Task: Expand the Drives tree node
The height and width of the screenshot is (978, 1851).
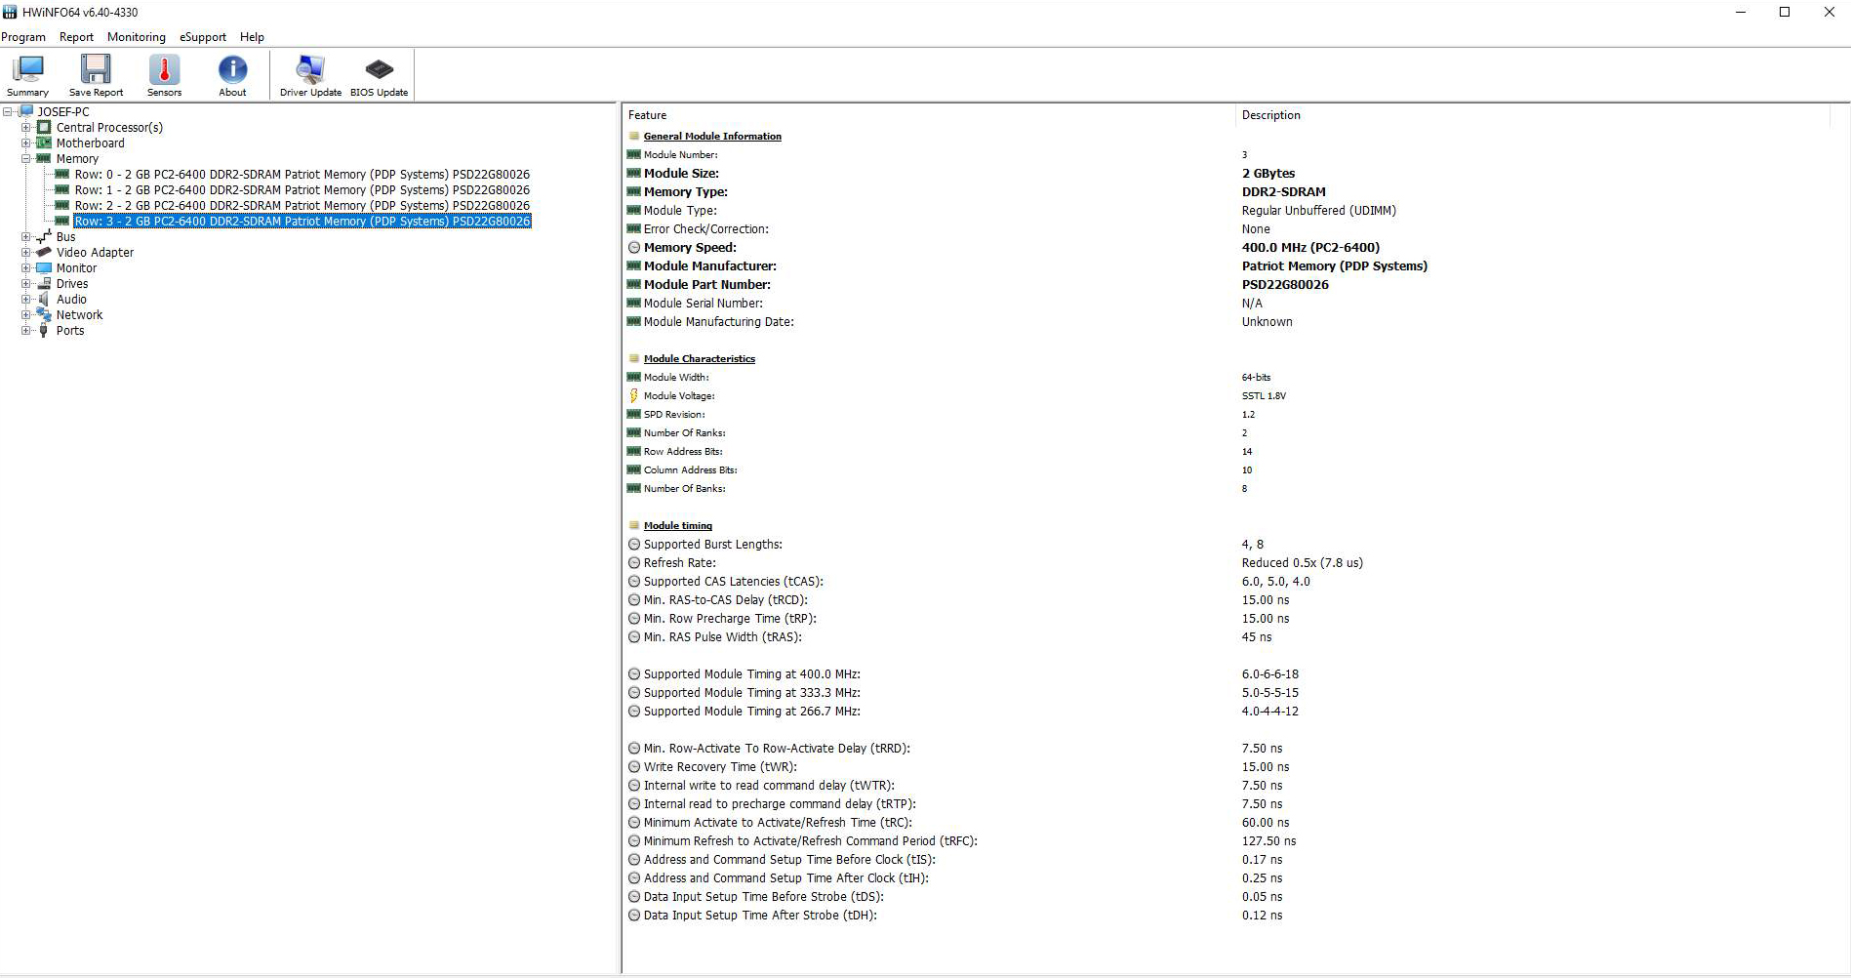Action: coord(26,284)
